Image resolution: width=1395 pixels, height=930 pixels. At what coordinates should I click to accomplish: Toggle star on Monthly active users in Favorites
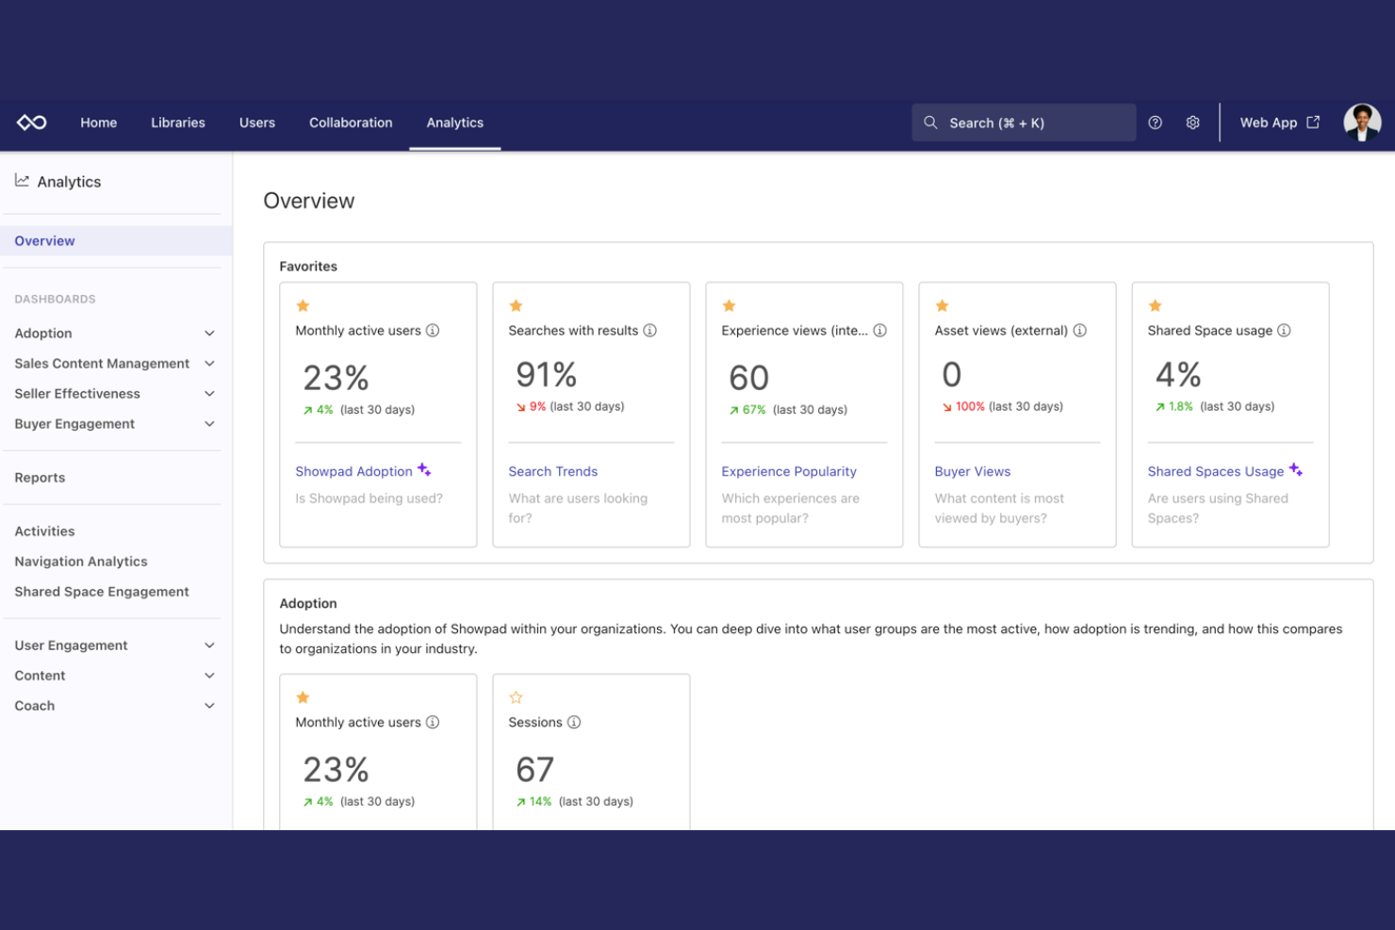coord(303,305)
